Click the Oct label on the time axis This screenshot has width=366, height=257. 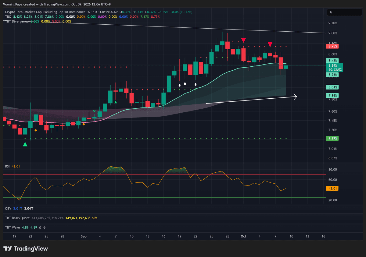[243, 236]
